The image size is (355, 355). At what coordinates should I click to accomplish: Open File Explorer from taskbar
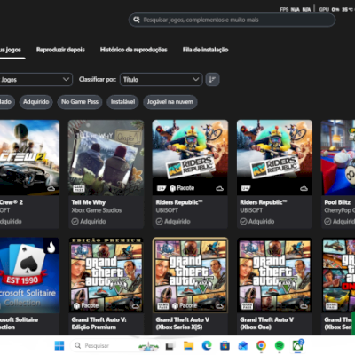[188, 345]
